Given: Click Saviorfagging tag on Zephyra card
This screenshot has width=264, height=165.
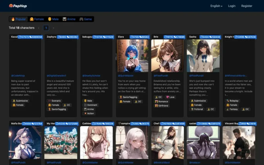Looking at the screenshot, I should tap(57, 109).
